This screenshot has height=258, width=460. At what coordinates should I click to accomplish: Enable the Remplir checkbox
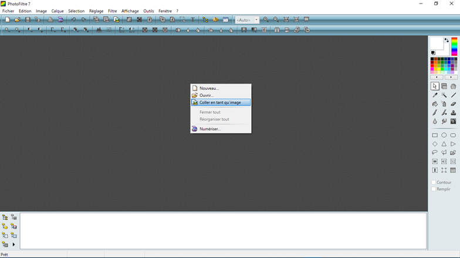pyautogui.click(x=434, y=189)
